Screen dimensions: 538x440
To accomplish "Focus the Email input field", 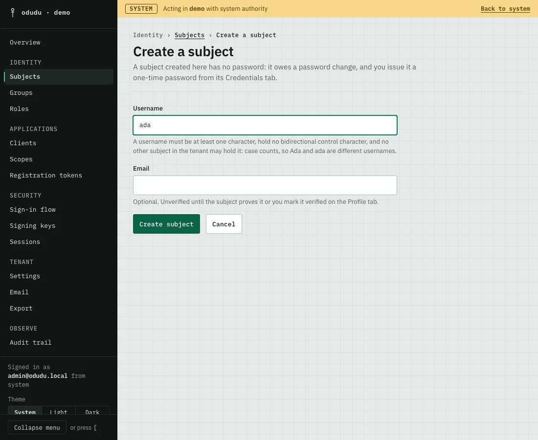I will tap(265, 186).
